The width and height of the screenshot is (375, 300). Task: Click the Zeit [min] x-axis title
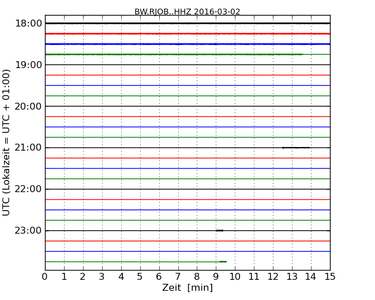[x=187, y=287]
